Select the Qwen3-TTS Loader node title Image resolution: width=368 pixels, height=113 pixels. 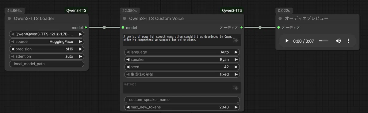[x=34, y=18]
